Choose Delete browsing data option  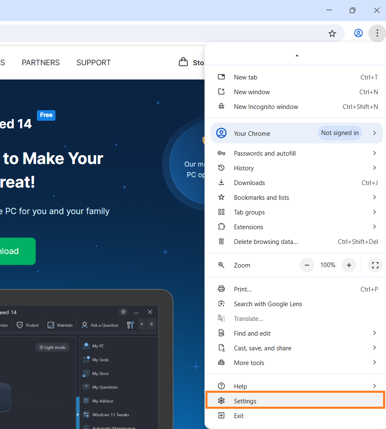[x=265, y=242]
